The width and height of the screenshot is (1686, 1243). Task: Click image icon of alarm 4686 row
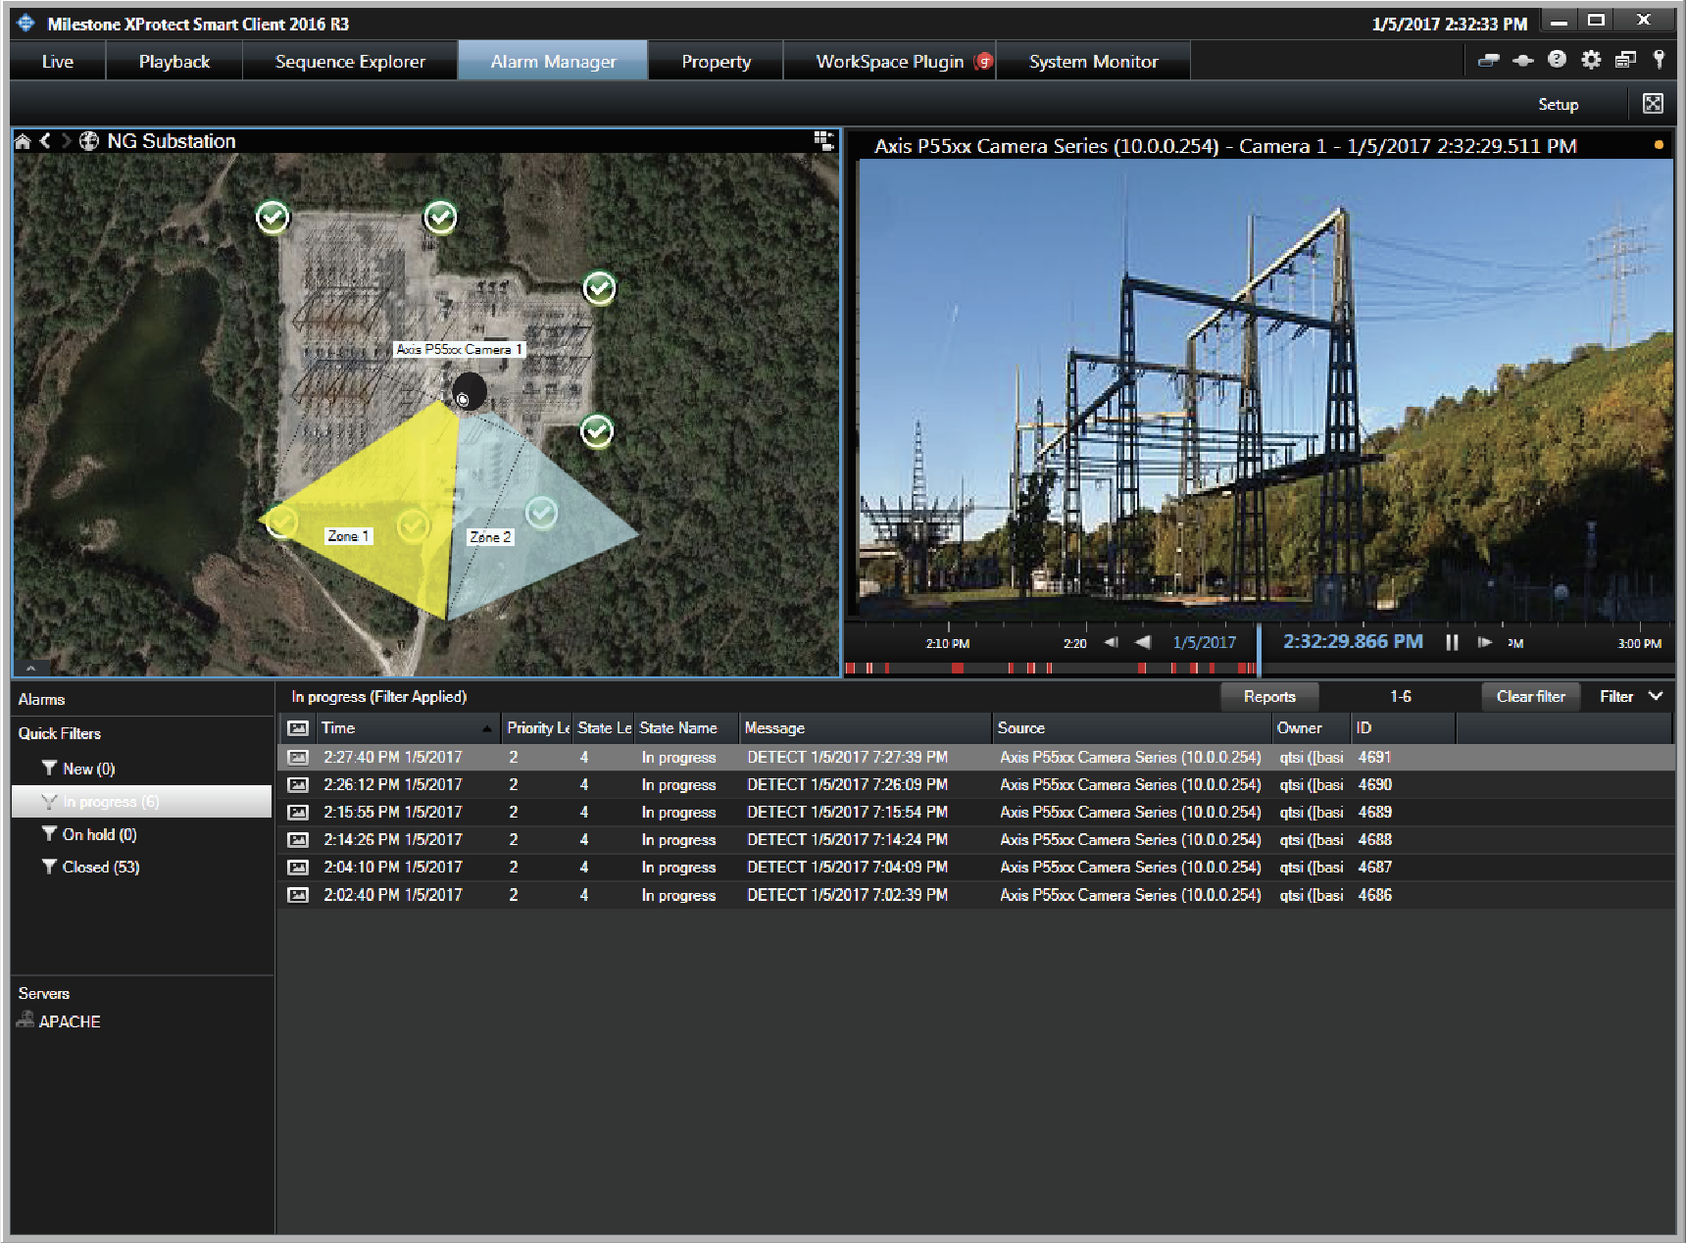point(298,895)
